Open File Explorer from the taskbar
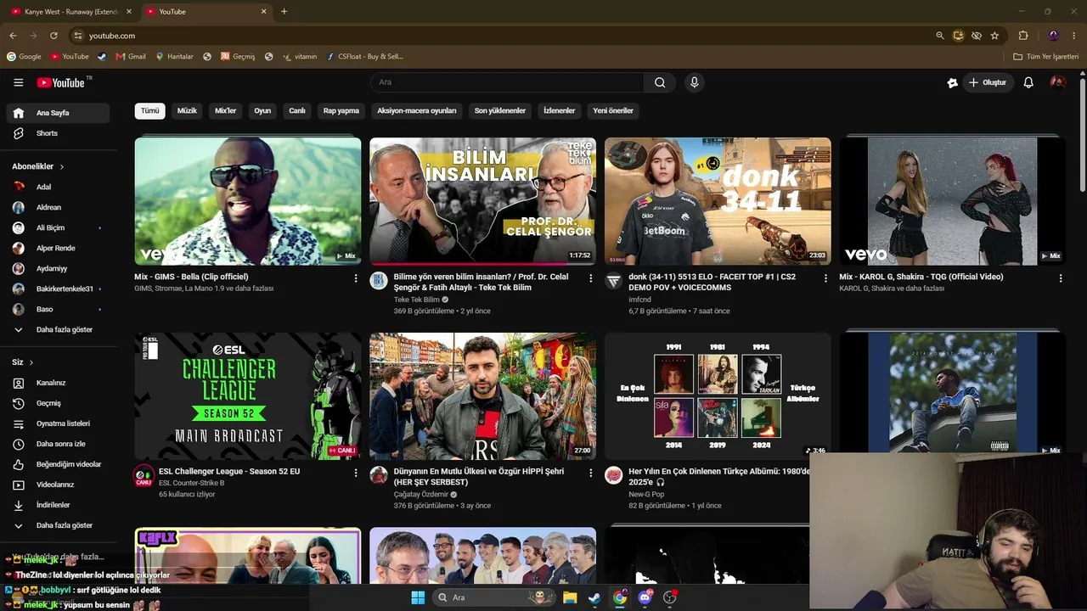The width and height of the screenshot is (1087, 611). (x=570, y=597)
